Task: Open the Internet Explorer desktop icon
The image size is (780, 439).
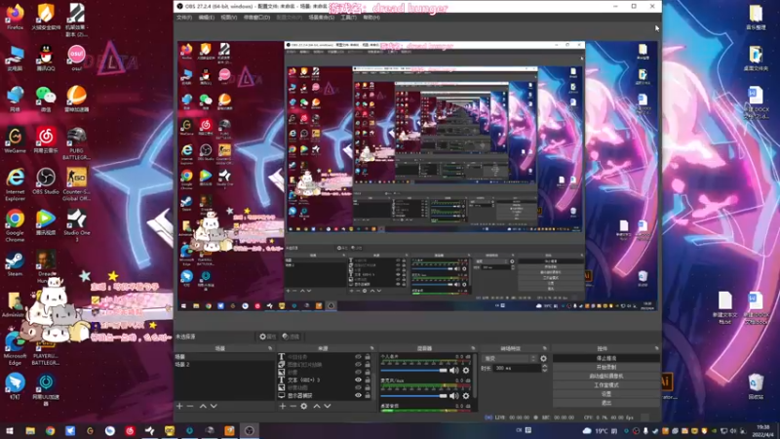Action: [15, 184]
